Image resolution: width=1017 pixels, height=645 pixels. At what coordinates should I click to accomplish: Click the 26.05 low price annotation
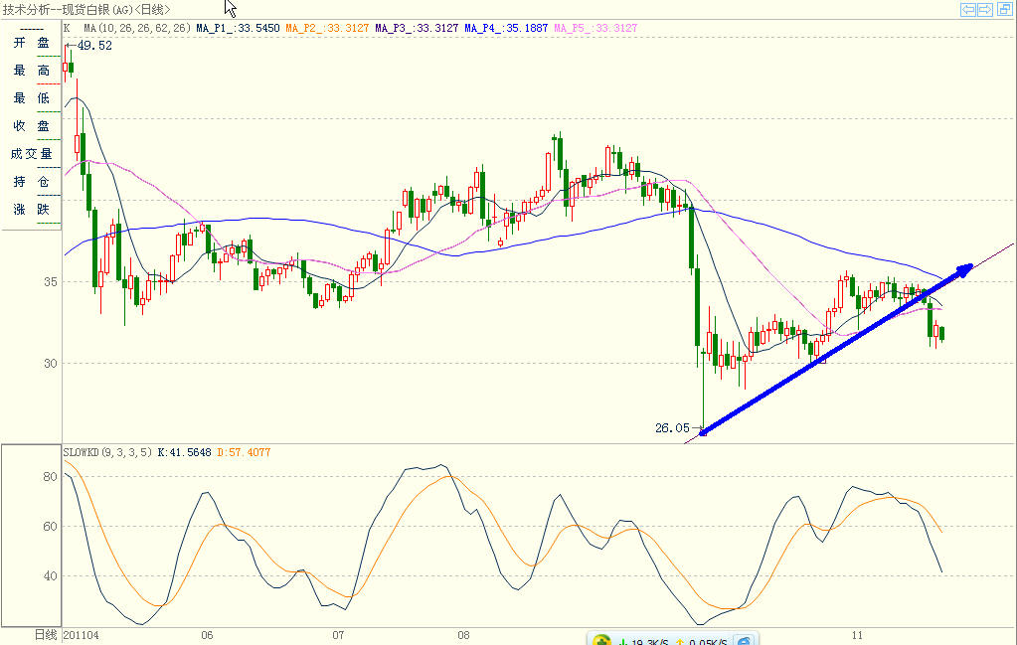click(673, 427)
